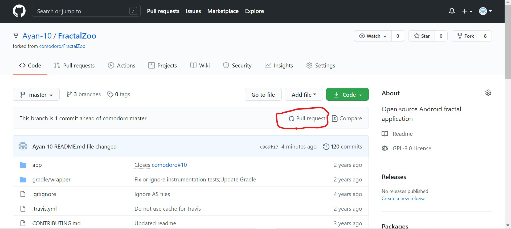The image size is (511, 229).
Task: Click the Search or jump to field
Action: (x=86, y=11)
